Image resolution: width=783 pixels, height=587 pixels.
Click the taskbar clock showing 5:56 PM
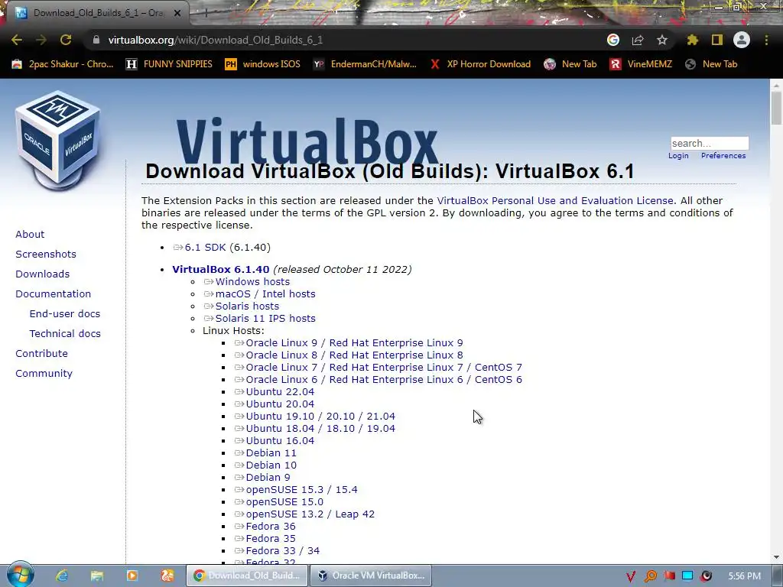(744, 576)
